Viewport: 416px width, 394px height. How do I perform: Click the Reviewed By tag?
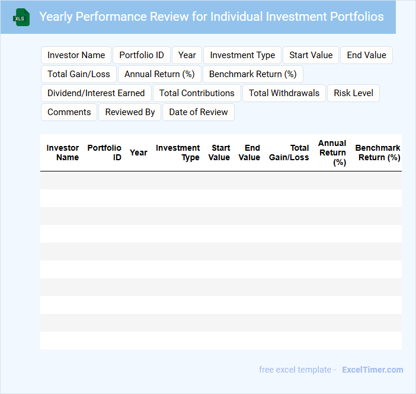click(x=130, y=112)
